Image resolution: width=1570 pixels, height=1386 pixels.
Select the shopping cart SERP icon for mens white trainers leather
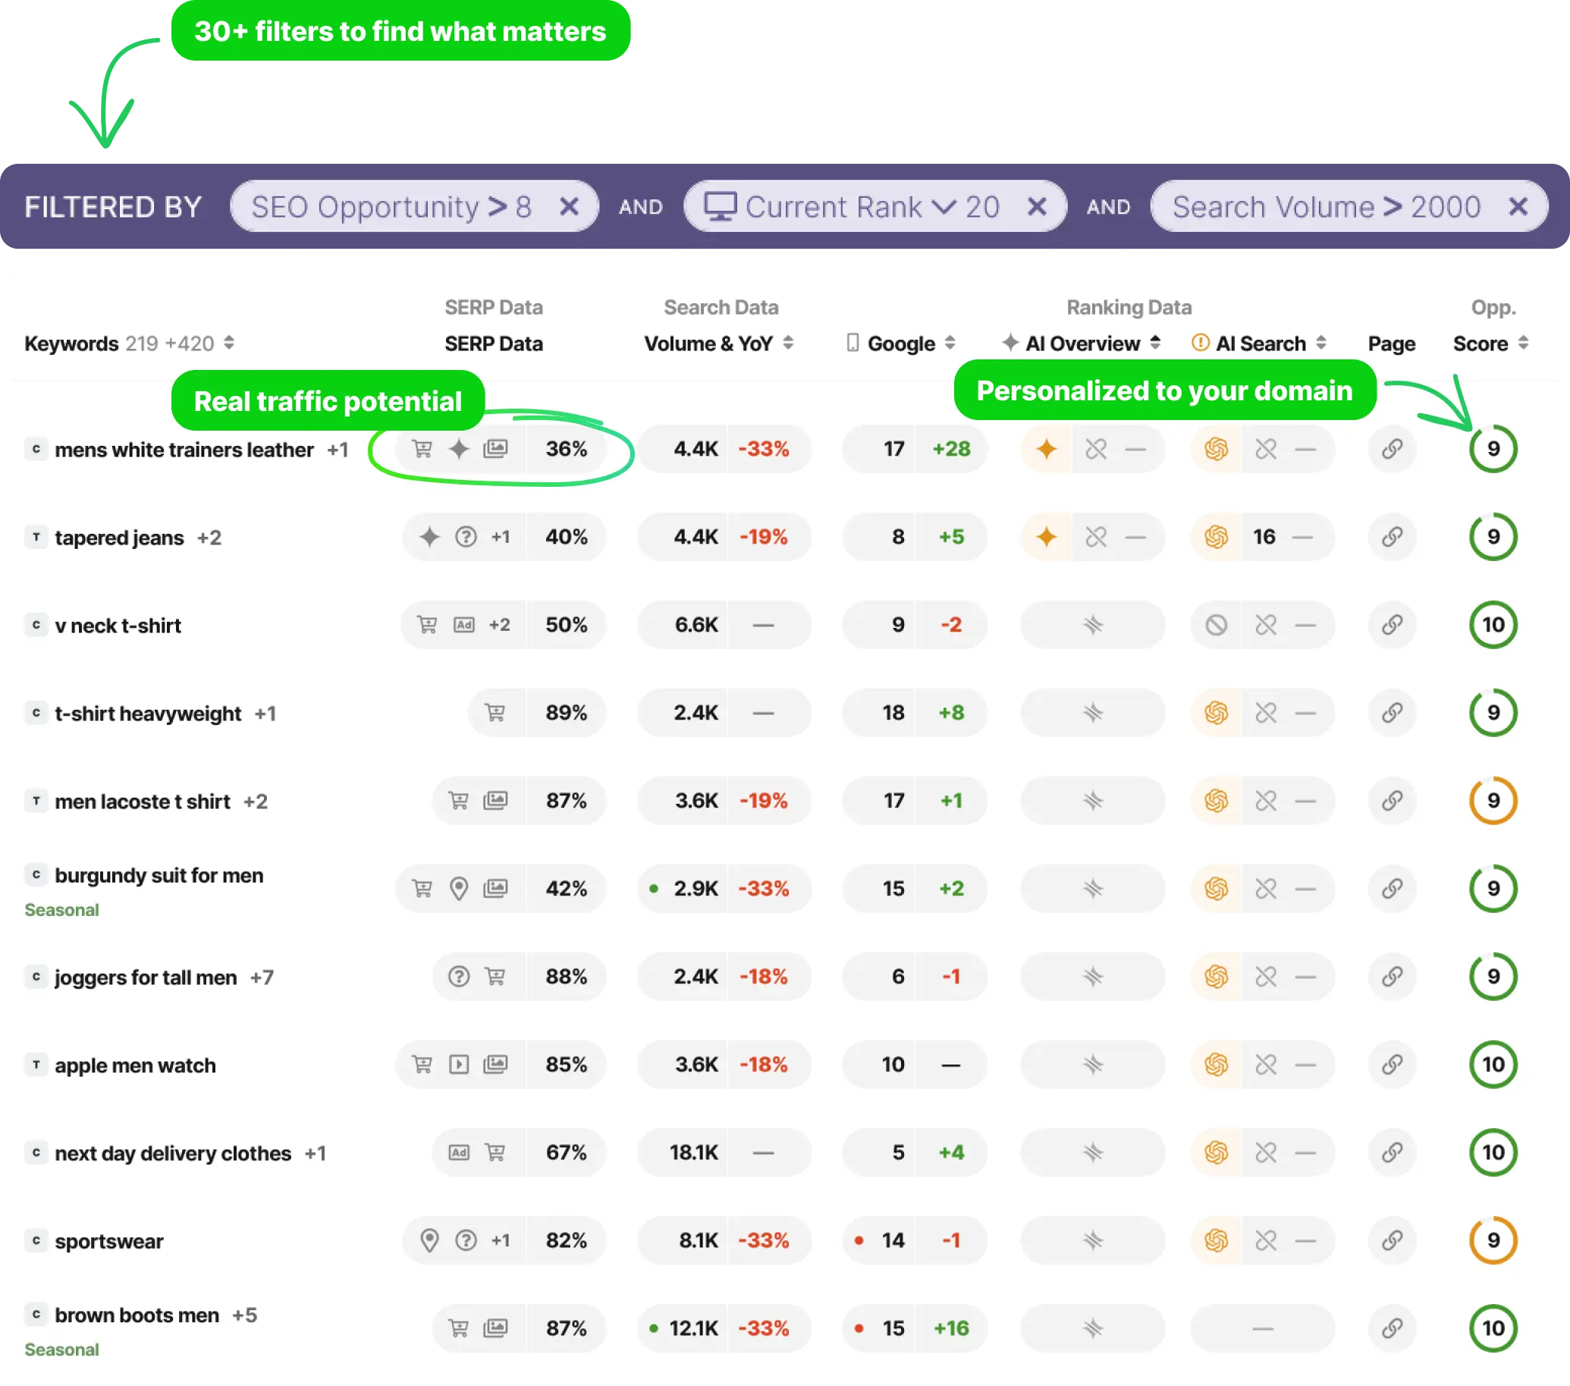click(420, 449)
